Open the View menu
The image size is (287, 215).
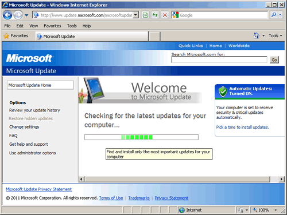[33, 26]
